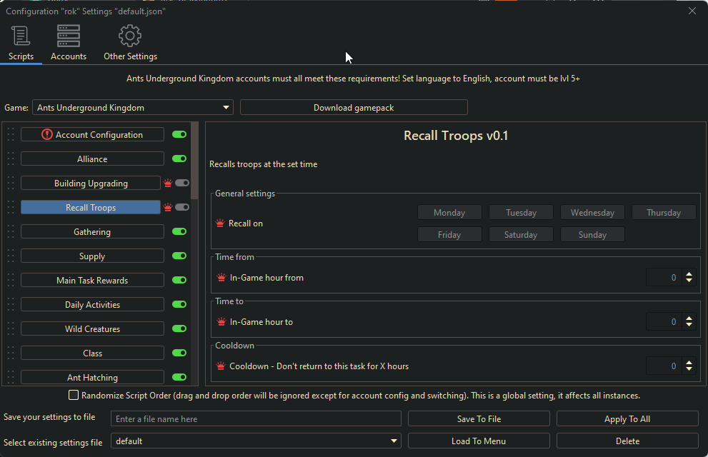Increase the In-Game hour from value
The width and height of the screenshot is (708, 457).
click(689, 273)
